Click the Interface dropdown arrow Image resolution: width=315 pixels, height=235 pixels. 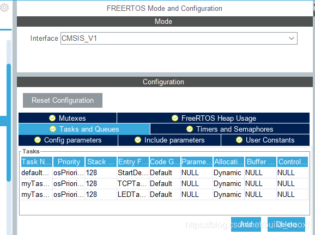point(292,38)
